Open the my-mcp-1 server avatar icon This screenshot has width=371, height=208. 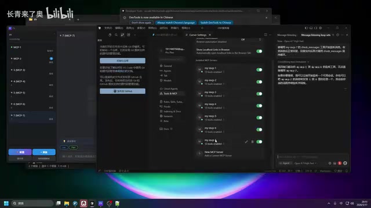199,70
